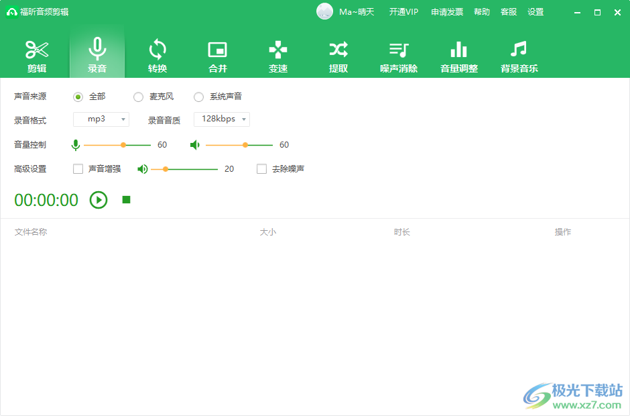
Task: Click the 时长 column header
Action: (x=401, y=231)
